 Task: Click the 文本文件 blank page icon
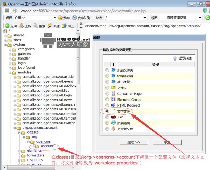click(x=113, y=111)
